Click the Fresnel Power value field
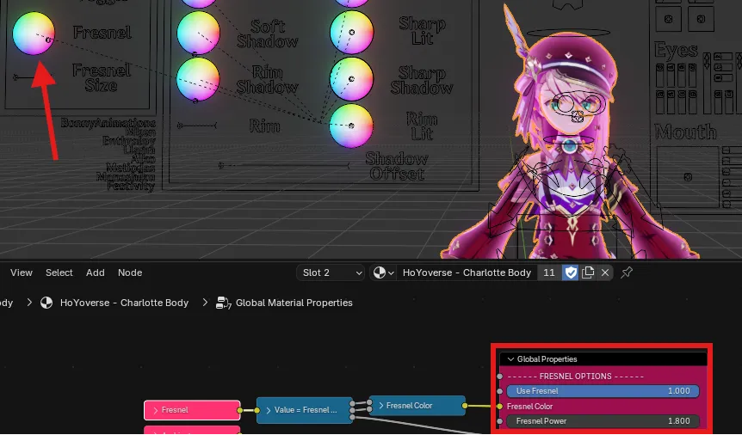 click(x=603, y=421)
